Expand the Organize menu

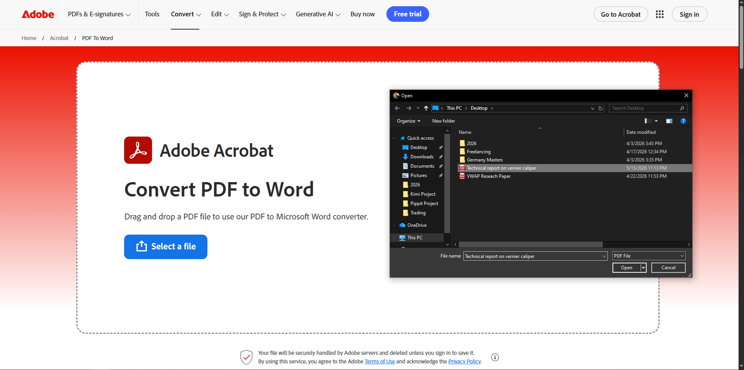(x=409, y=121)
